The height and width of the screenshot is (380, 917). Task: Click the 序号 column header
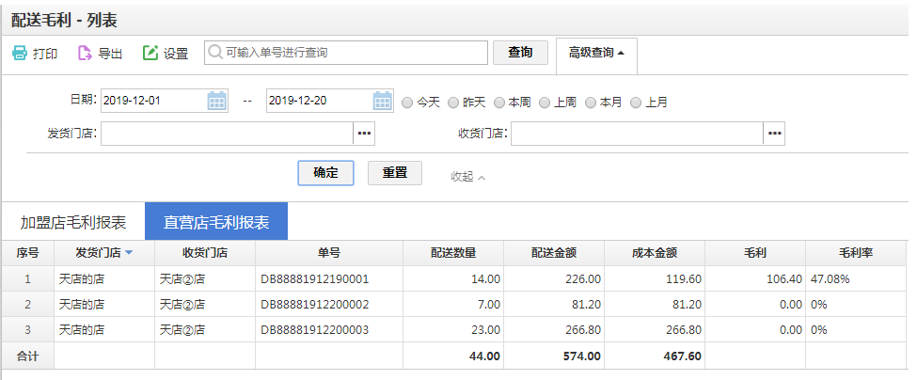(x=27, y=253)
